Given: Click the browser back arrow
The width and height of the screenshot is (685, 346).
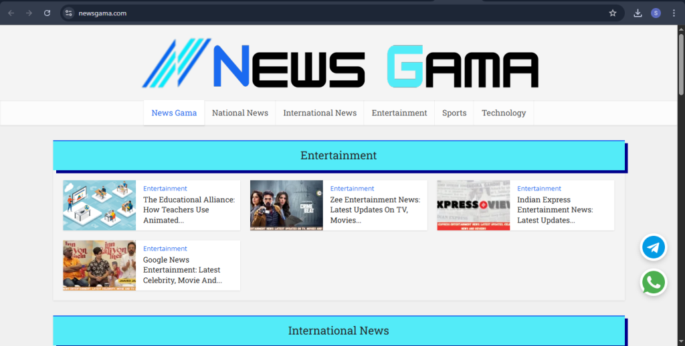Looking at the screenshot, I should pyautogui.click(x=11, y=13).
